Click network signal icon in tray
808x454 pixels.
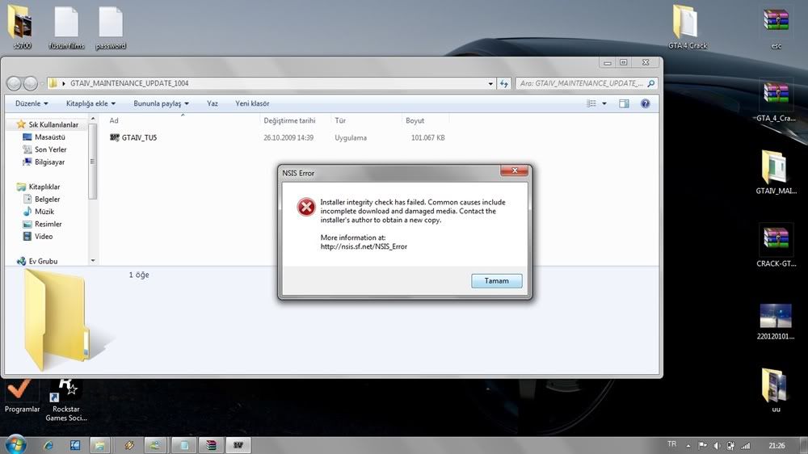746,445
